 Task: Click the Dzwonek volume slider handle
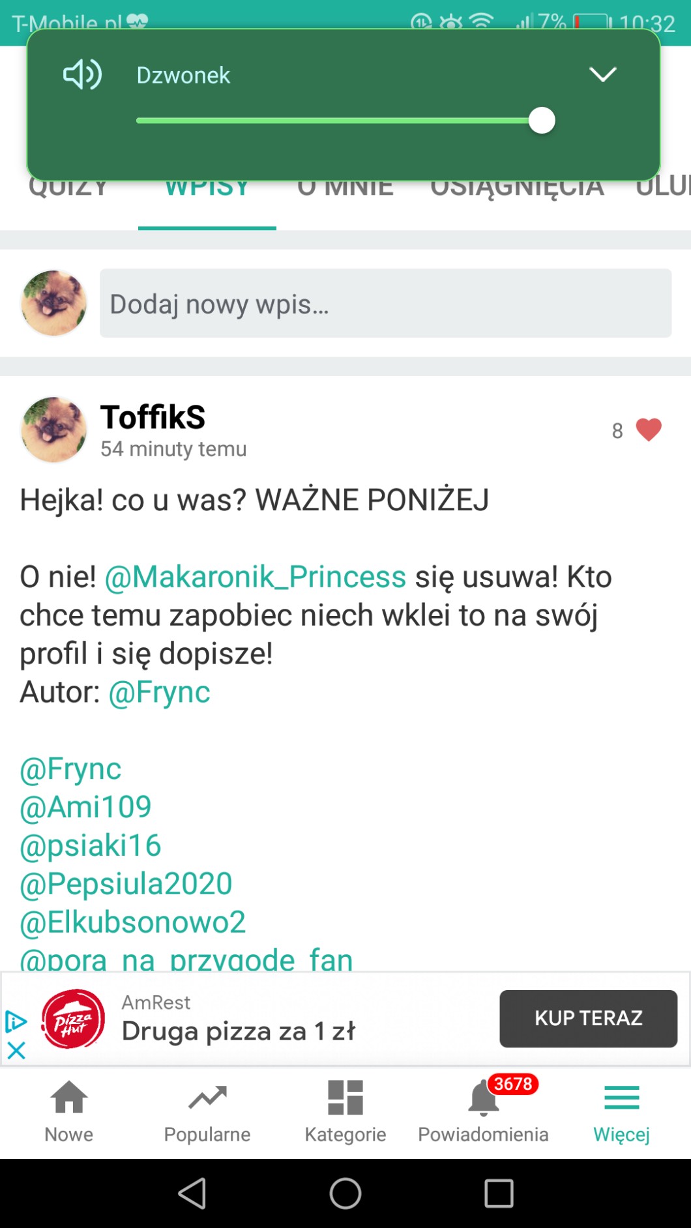click(542, 121)
